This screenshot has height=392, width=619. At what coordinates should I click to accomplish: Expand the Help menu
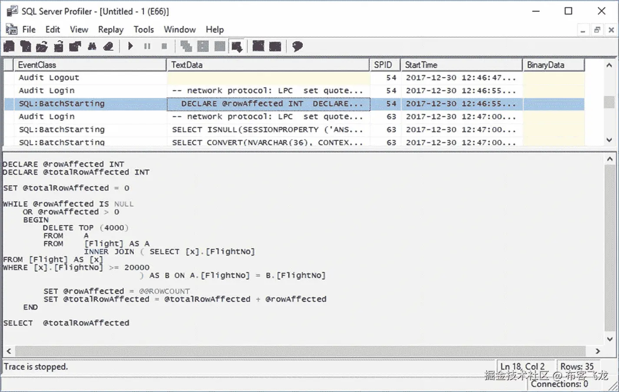[214, 29]
